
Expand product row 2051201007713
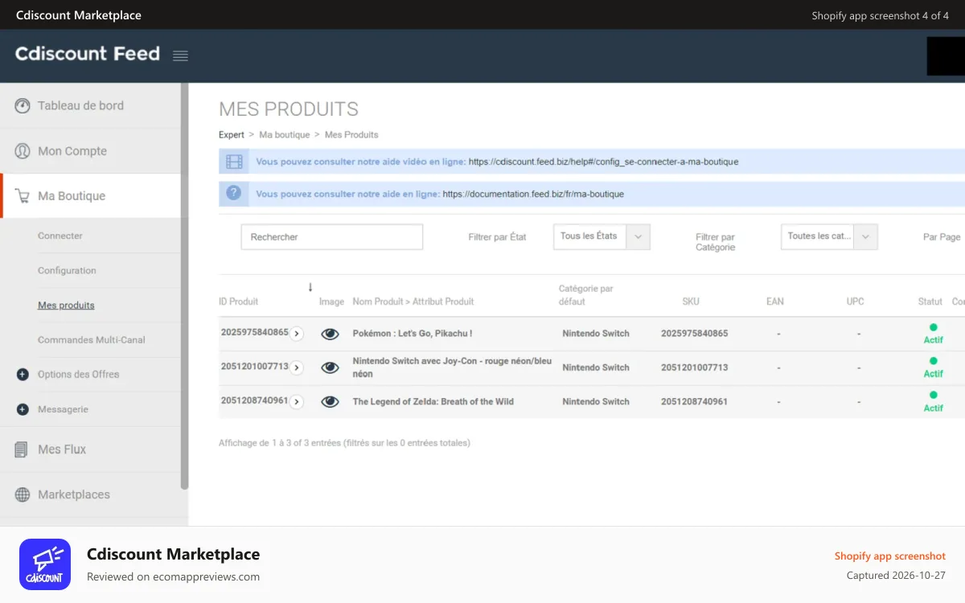297,367
